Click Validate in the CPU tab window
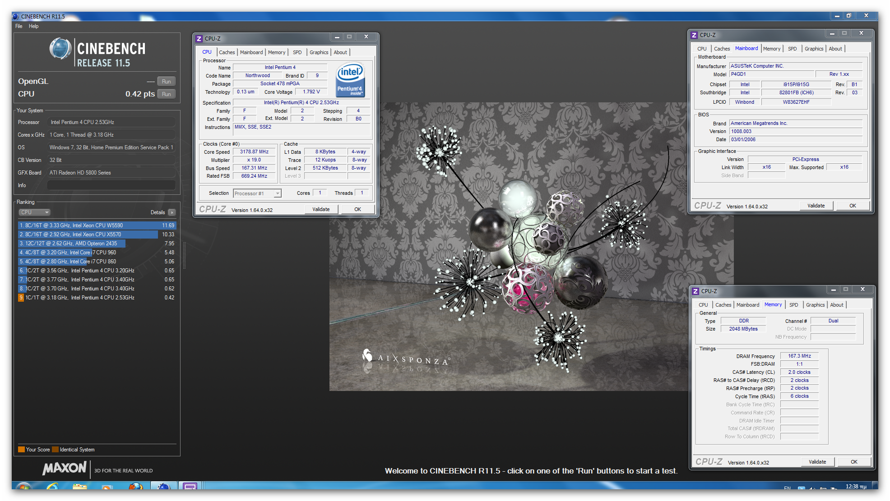The image size is (890, 501). coord(321,209)
